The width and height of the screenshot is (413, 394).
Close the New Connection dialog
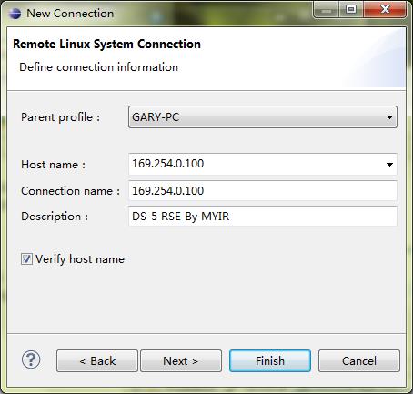[x=385, y=10]
